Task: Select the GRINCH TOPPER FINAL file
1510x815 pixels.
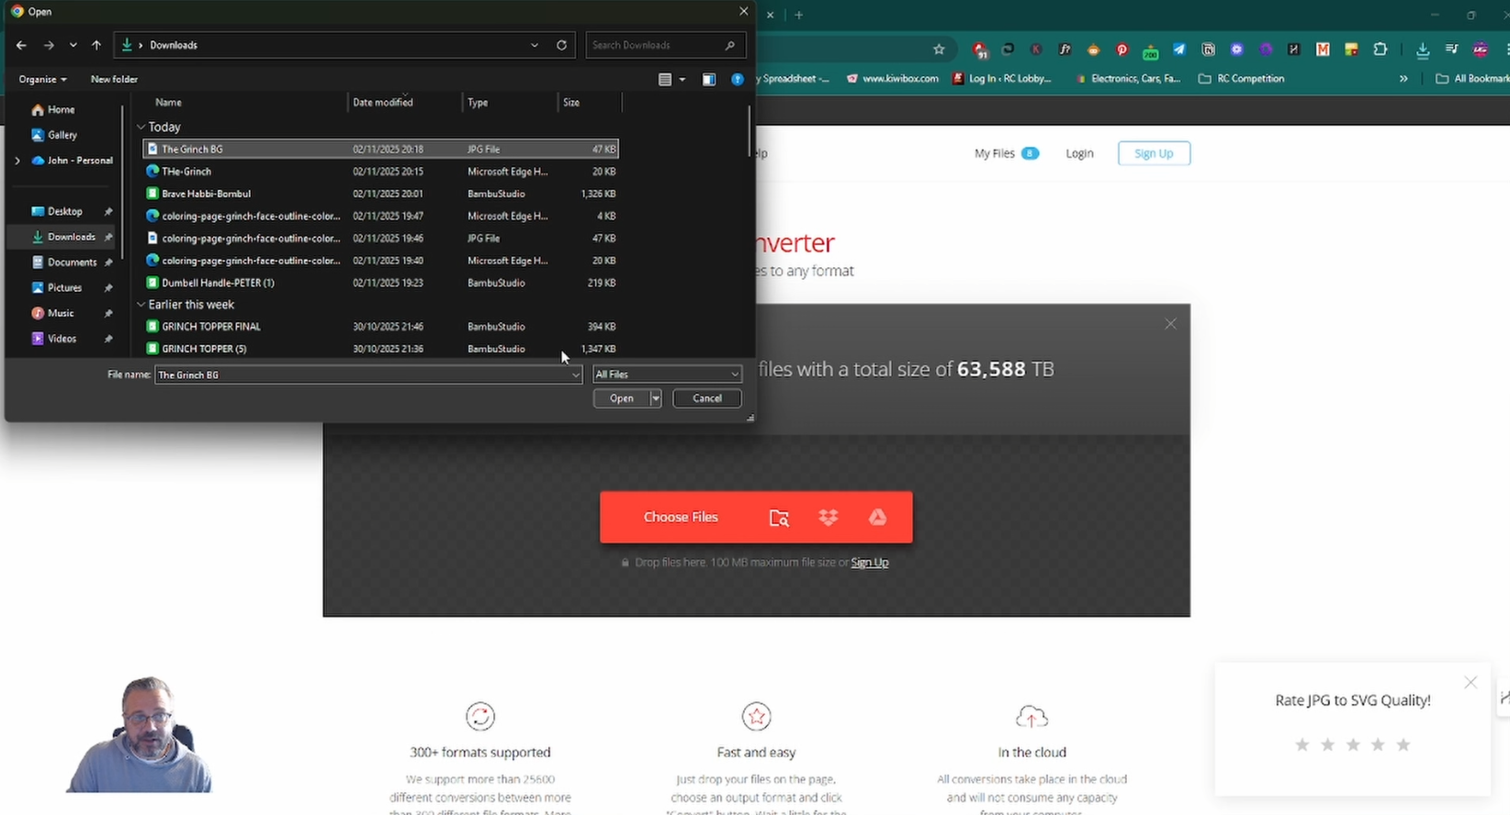Action: pyautogui.click(x=211, y=327)
